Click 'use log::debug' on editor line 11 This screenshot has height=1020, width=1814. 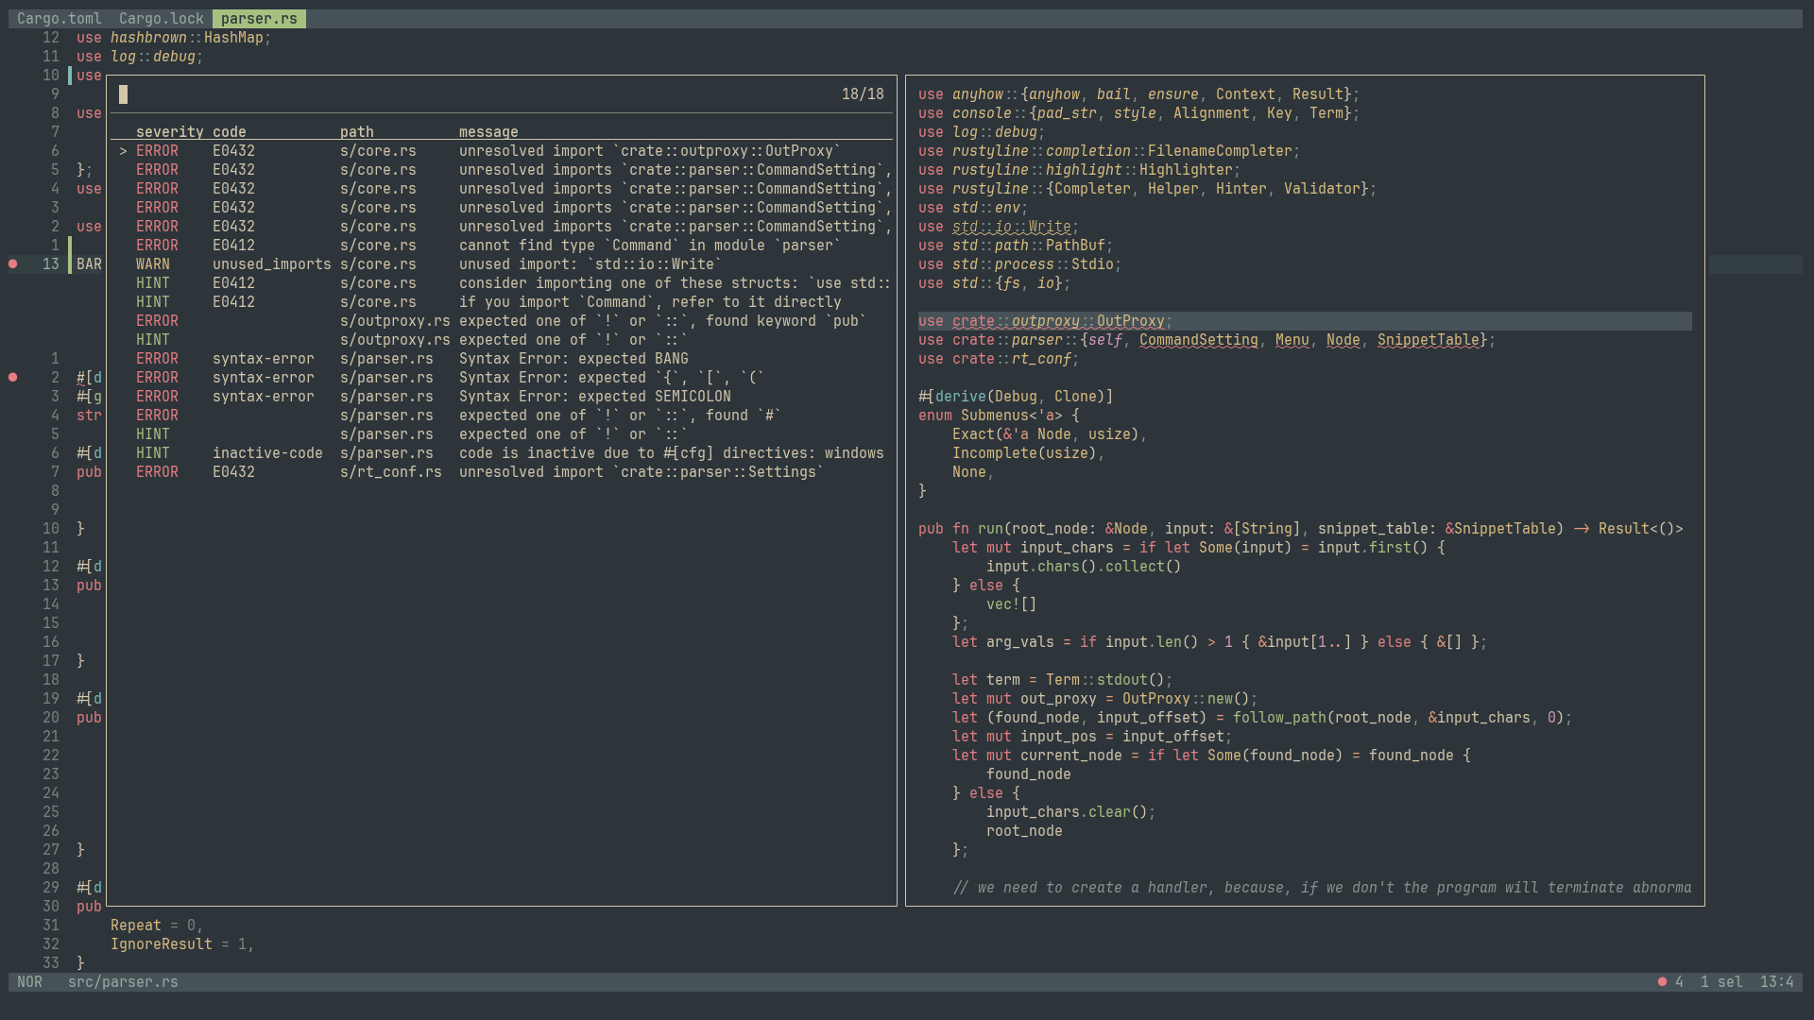(x=140, y=57)
